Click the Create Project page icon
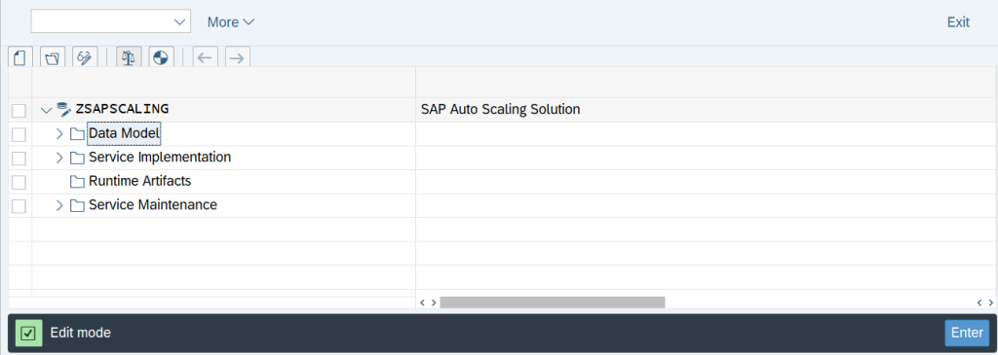 click(x=19, y=57)
